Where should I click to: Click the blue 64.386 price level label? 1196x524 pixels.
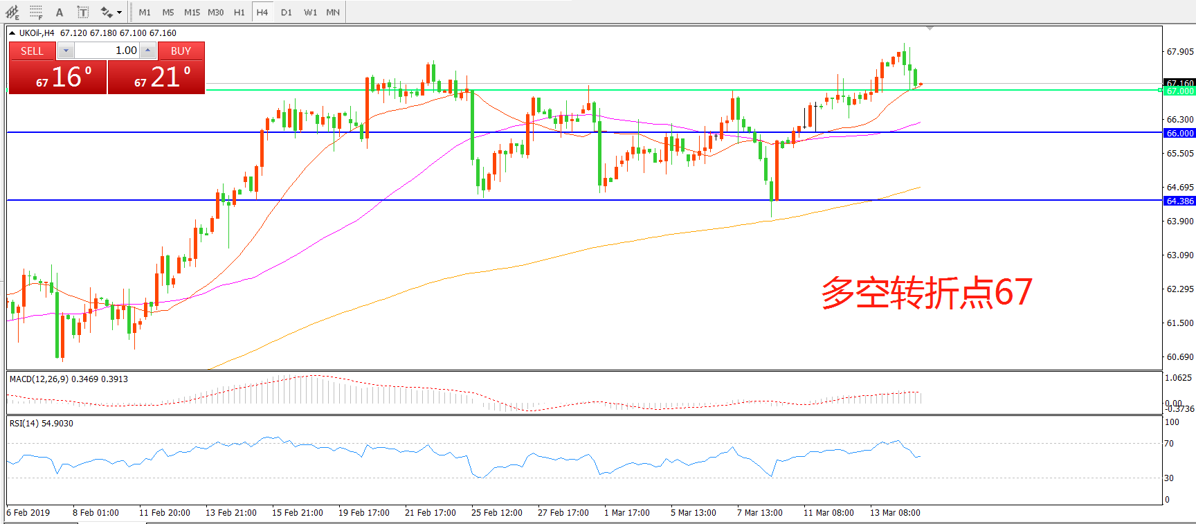(x=1179, y=201)
